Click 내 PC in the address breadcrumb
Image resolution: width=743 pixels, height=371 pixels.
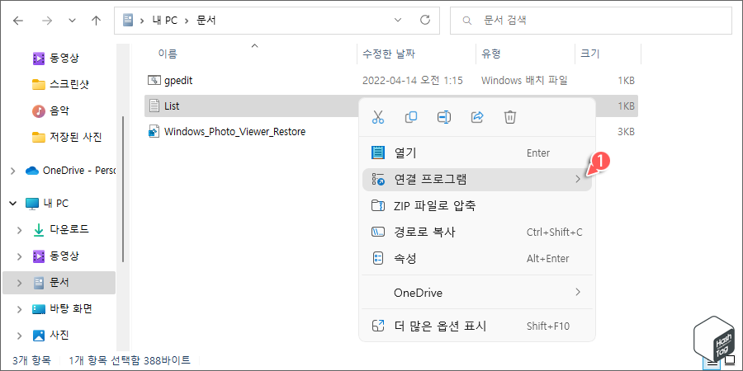164,21
